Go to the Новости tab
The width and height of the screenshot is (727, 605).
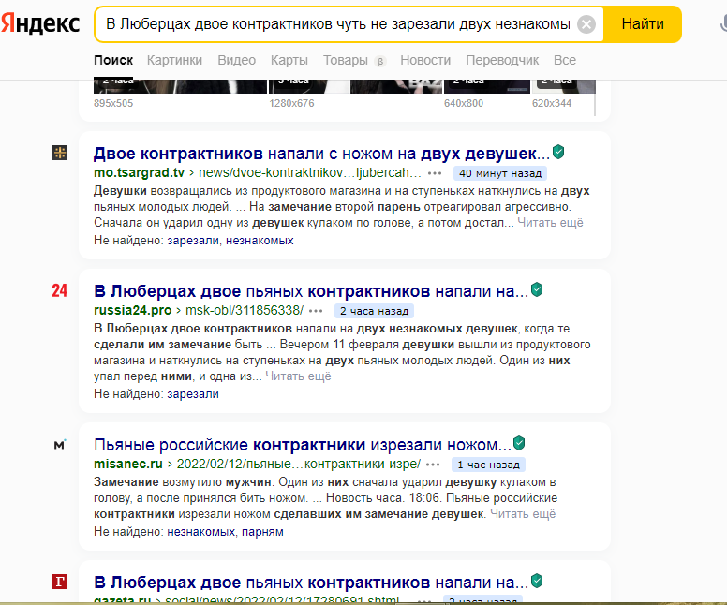click(x=425, y=60)
